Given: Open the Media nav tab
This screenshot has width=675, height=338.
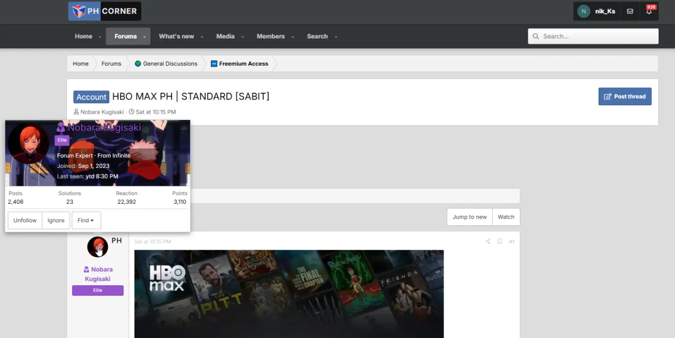Looking at the screenshot, I should pyautogui.click(x=225, y=36).
